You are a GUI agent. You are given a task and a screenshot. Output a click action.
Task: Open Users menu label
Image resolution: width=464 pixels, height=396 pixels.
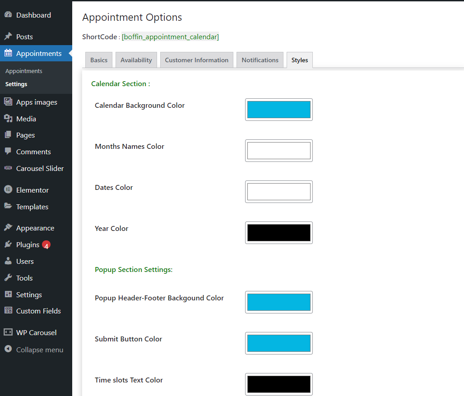point(25,262)
